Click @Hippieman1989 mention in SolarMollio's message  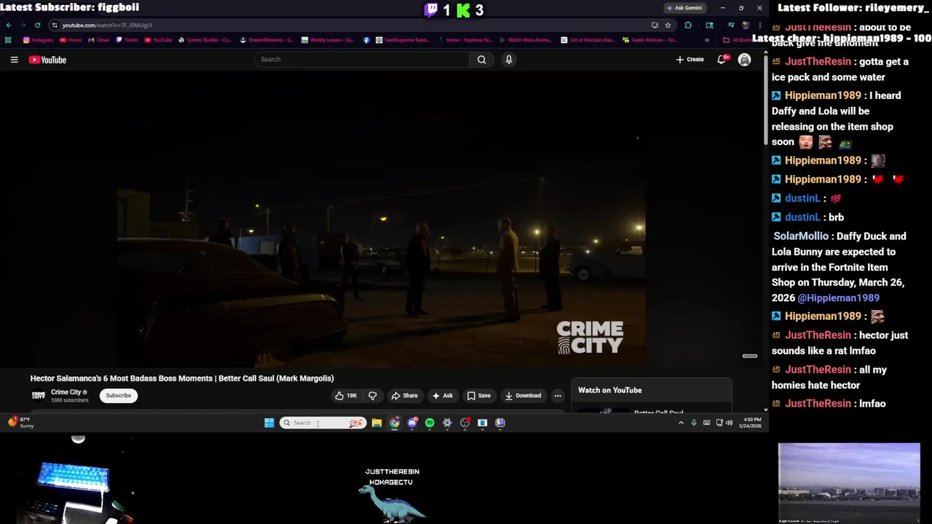838,298
